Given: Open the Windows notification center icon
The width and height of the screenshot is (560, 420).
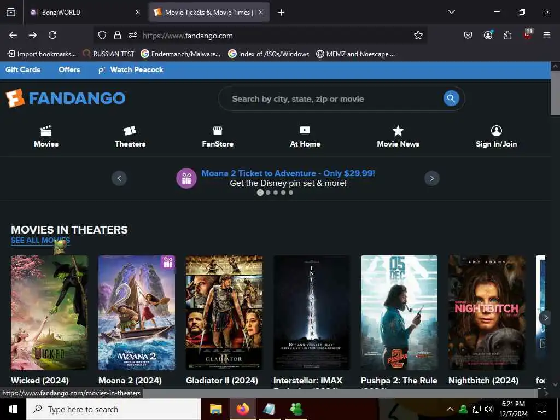Looking at the screenshot, I should click(542, 409).
